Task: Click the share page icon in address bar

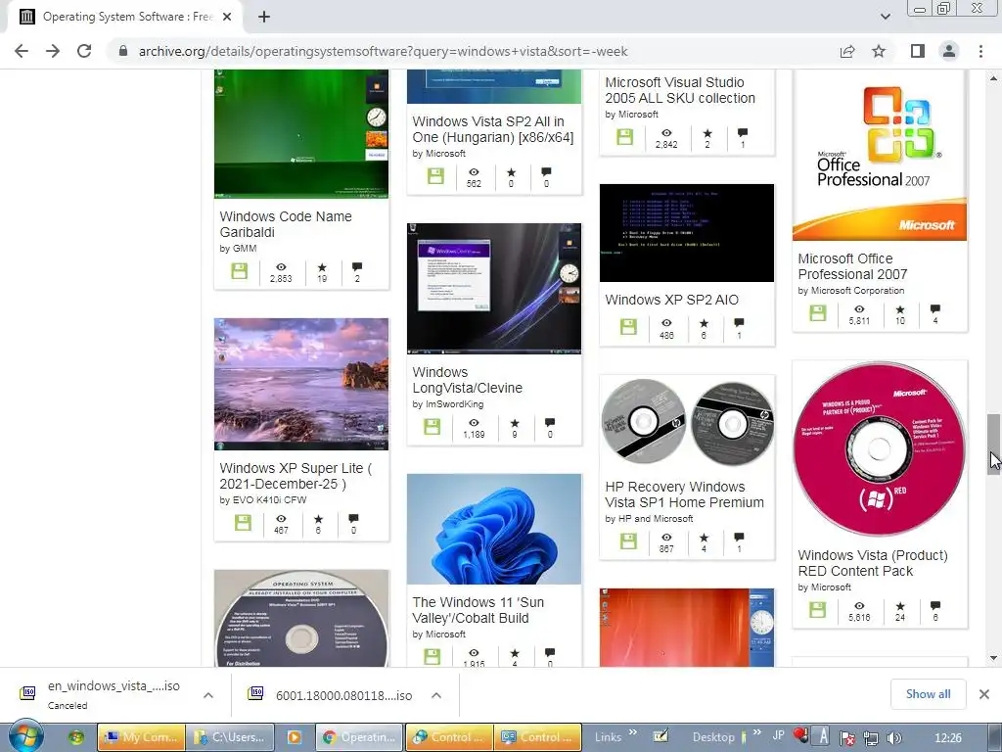Action: 847,51
